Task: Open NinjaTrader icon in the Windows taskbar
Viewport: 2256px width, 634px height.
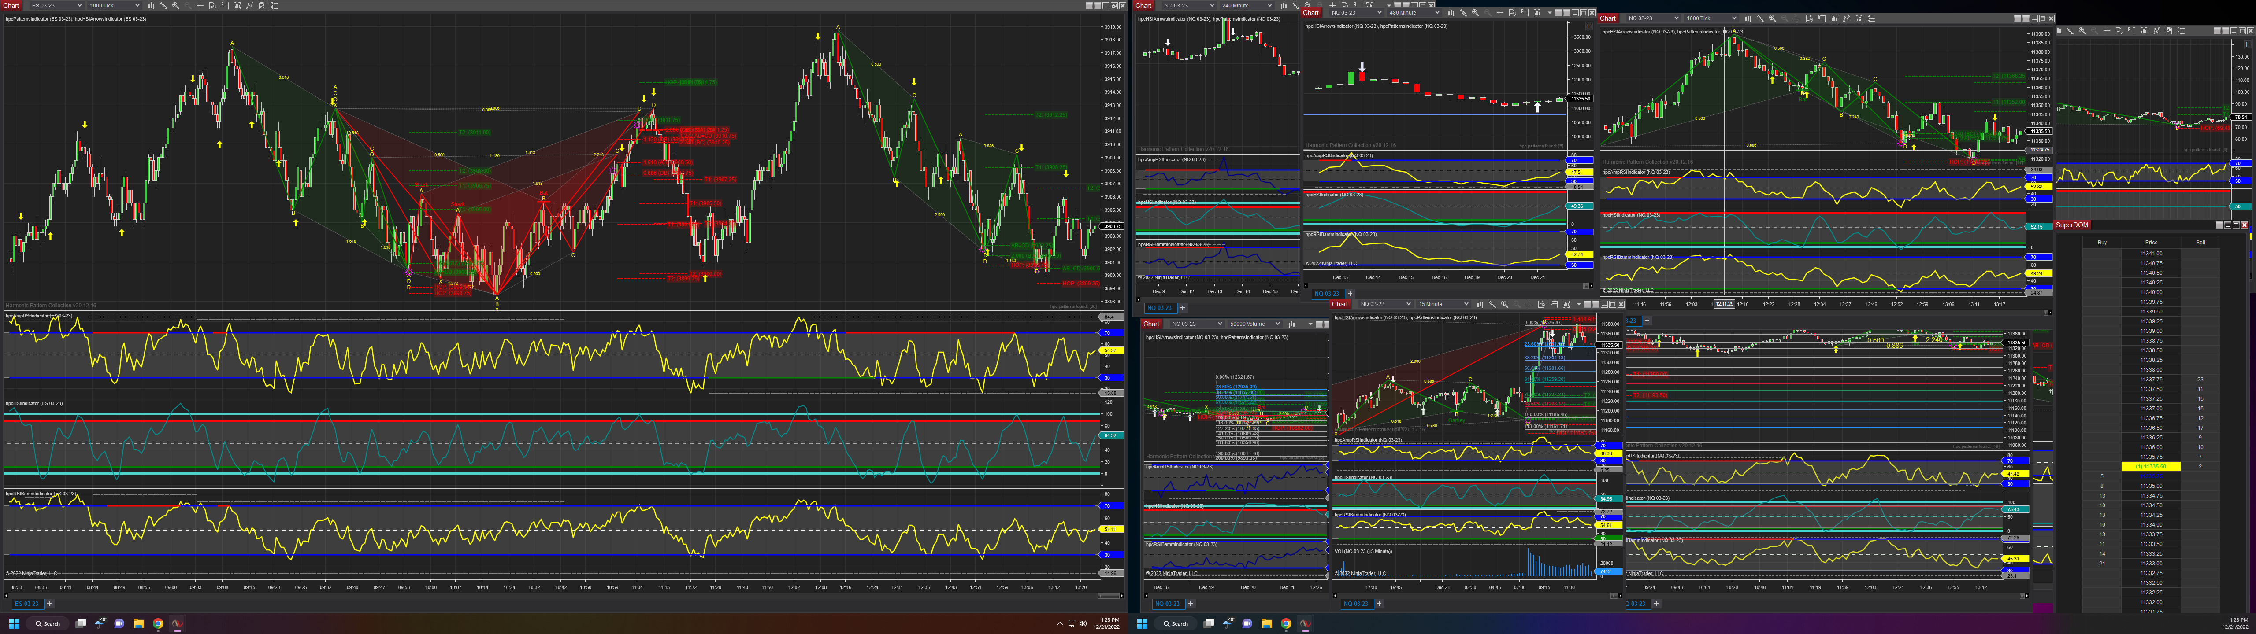Action: (x=178, y=623)
